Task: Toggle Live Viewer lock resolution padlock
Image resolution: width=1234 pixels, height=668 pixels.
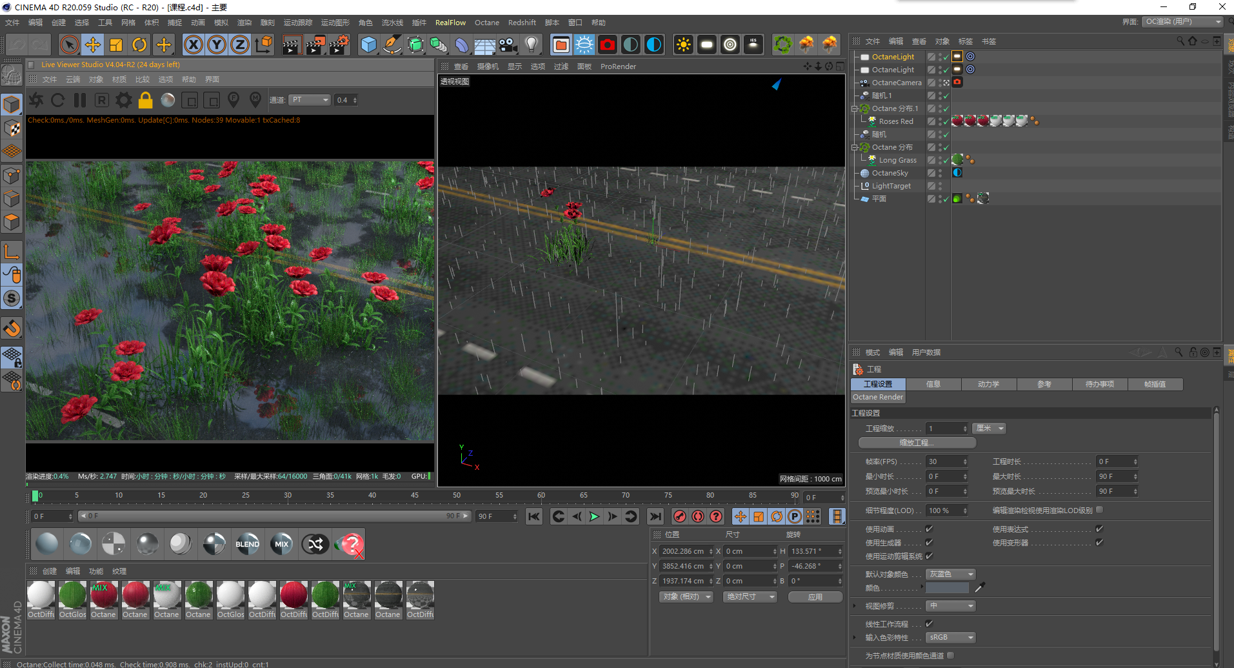Action: pyautogui.click(x=146, y=100)
